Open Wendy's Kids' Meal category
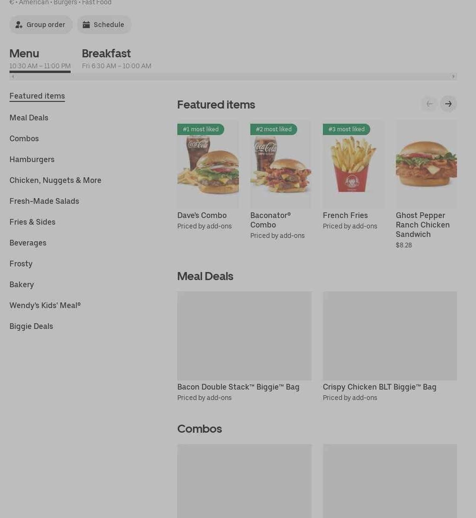The width and height of the screenshot is (476, 518). 45,305
